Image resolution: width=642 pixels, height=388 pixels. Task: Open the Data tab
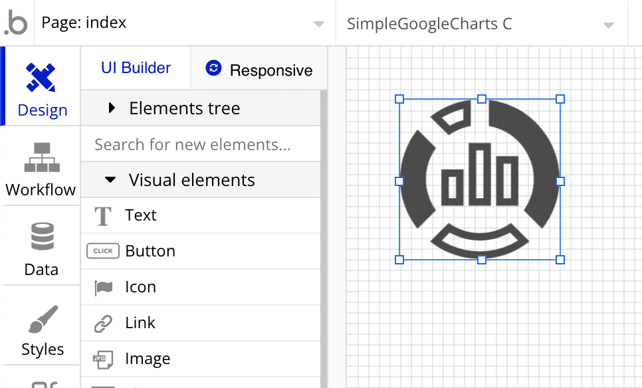click(41, 249)
